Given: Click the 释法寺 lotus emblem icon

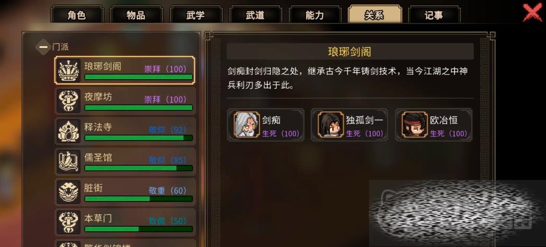Looking at the screenshot, I should pyautogui.click(x=69, y=131).
